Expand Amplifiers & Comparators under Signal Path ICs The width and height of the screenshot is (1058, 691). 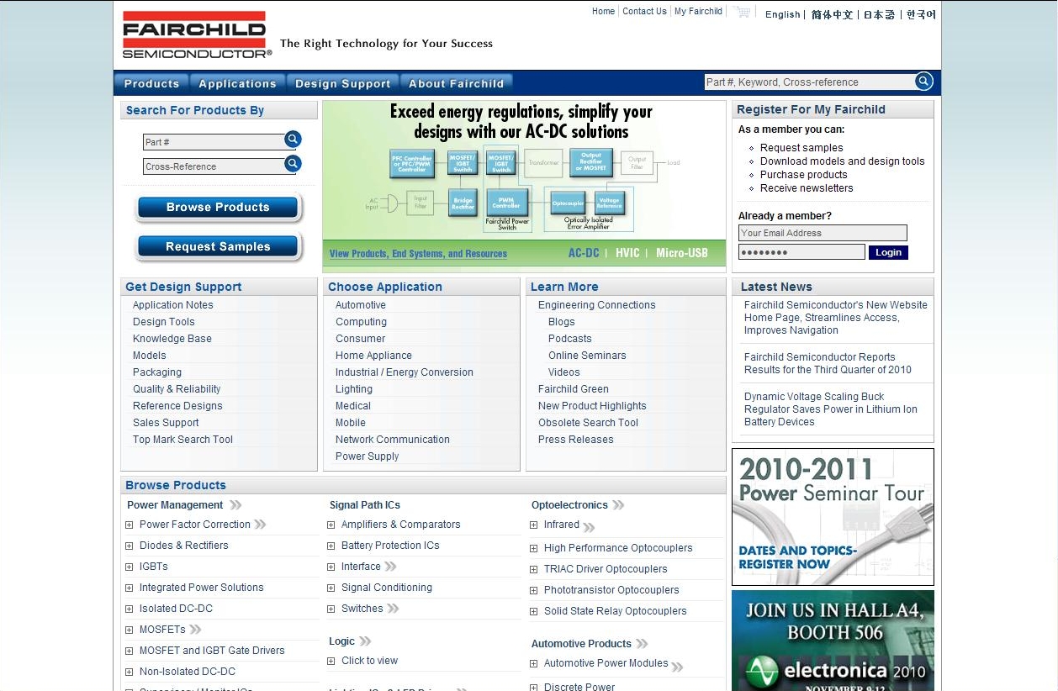pyautogui.click(x=331, y=524)
